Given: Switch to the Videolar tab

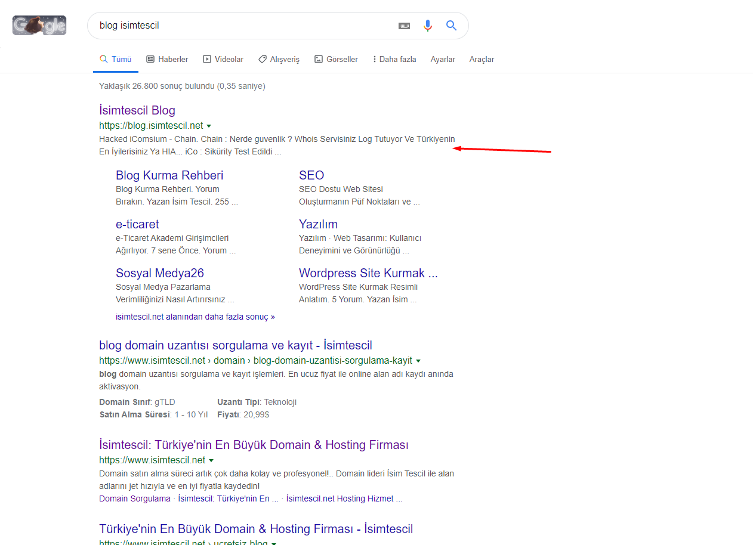Looking at the screenshot, I should tap(223, 59).
